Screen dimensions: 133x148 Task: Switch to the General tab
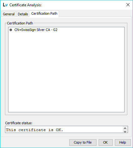pos(9,14)
